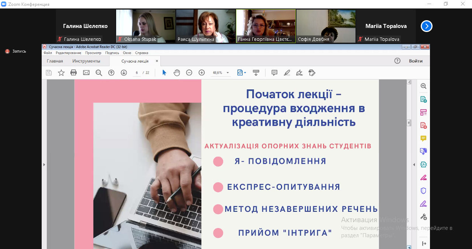Click the Войти sign-in button
This screenshot has height=249, width=472.
(x=416, y=61)
